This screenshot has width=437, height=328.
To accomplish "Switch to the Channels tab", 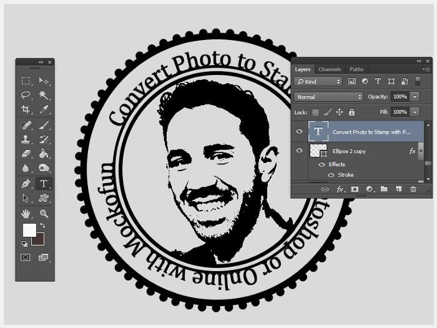I will point(330,69).
